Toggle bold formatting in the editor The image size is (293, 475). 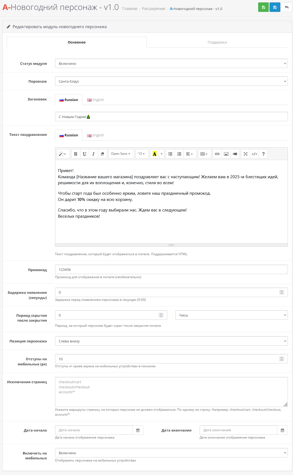point(76,154)
